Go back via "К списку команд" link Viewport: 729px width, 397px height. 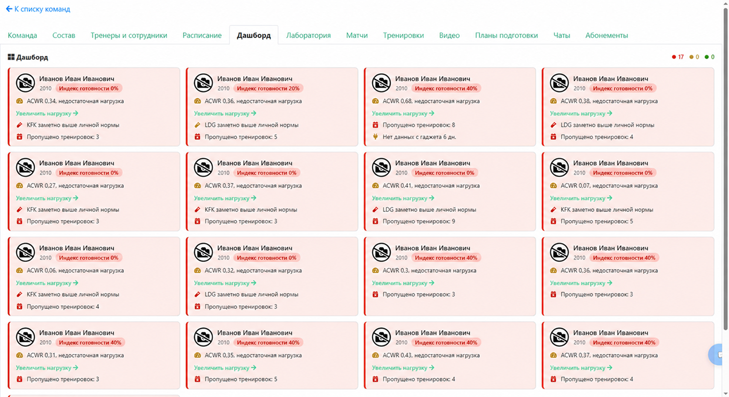[38, 9]
